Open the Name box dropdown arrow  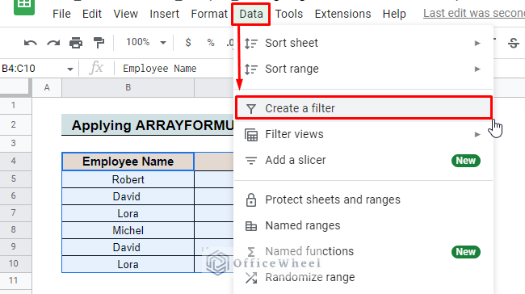pyautogui.click(x=70, y=69)
